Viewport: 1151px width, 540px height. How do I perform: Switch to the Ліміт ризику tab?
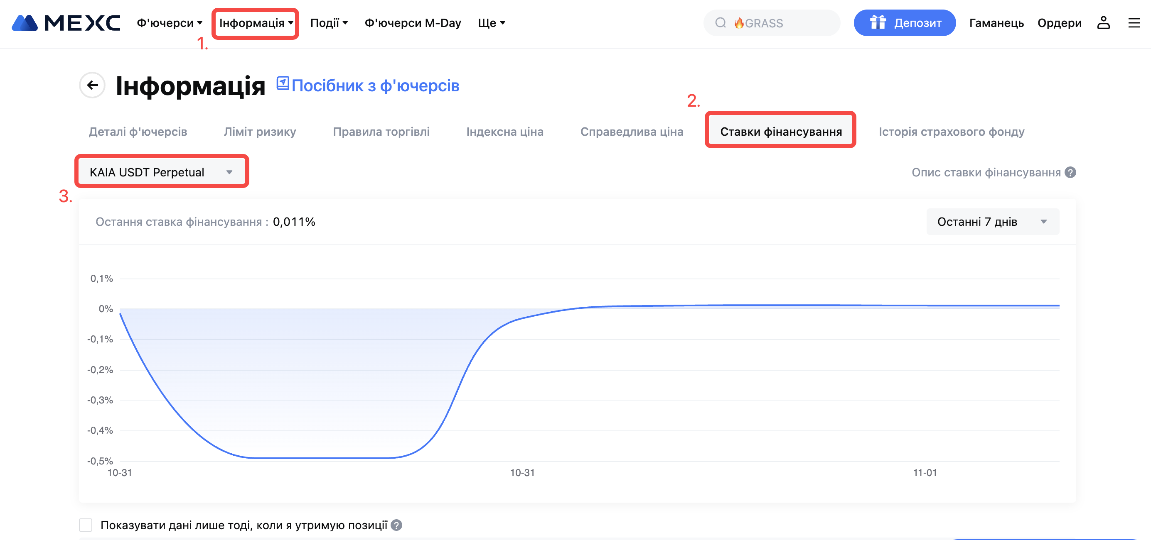[x=260, y=132]
